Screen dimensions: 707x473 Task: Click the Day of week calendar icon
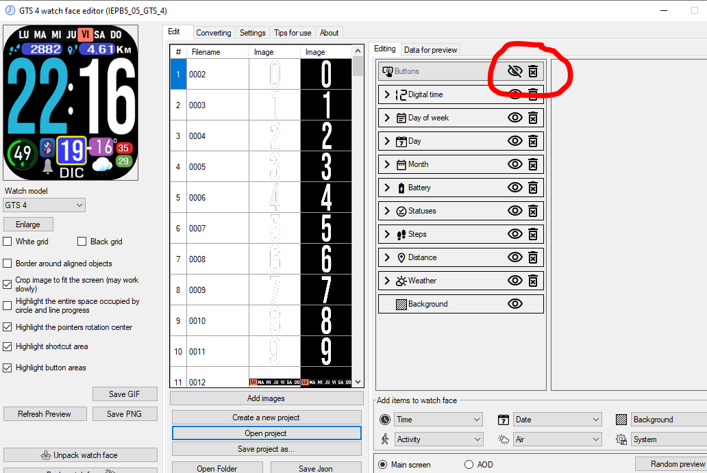coord(401,118)
